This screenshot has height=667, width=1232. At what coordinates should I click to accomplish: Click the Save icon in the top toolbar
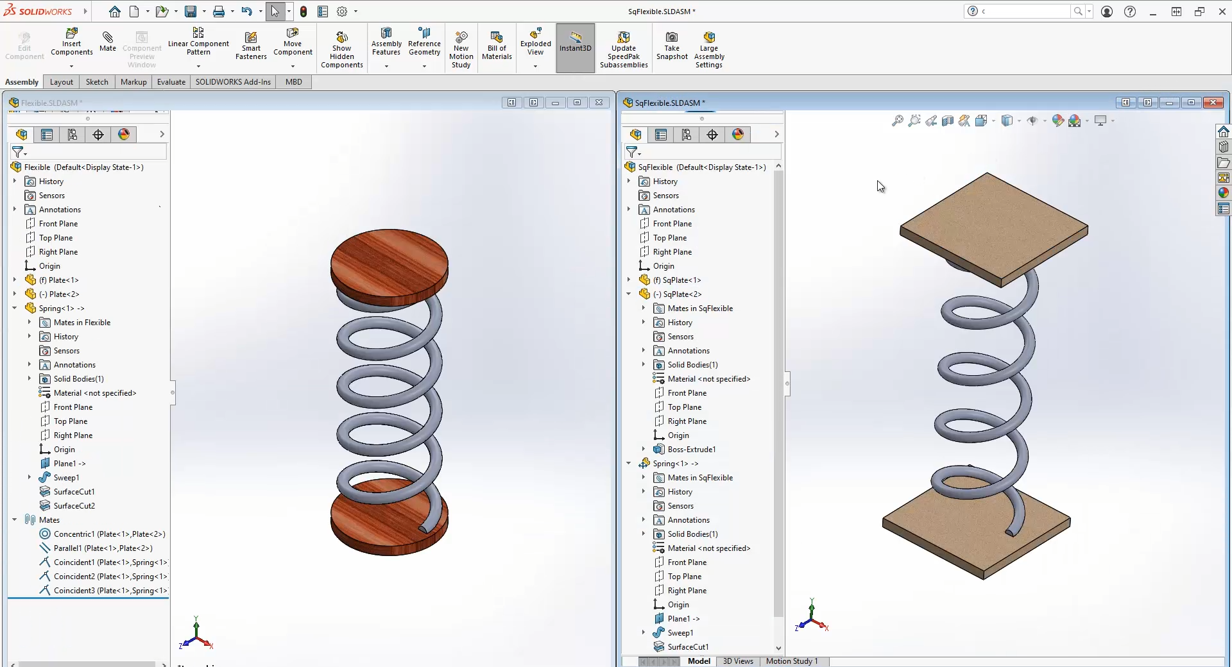[x=191, y=12]
